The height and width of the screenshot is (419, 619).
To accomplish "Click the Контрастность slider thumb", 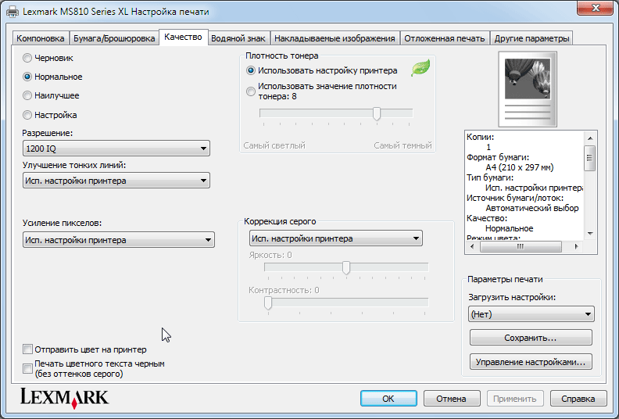I will [x=268, y=303].
